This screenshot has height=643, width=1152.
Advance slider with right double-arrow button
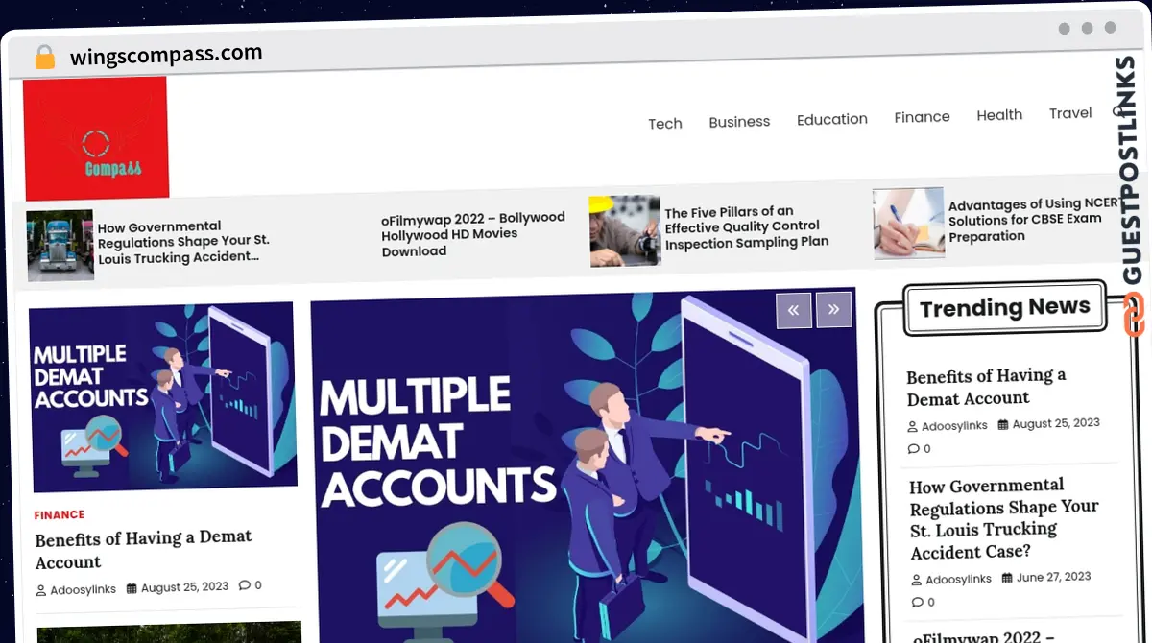[833, 309]
